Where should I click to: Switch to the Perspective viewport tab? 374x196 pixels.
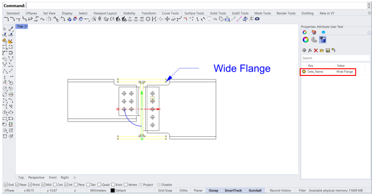click(36, 177)
